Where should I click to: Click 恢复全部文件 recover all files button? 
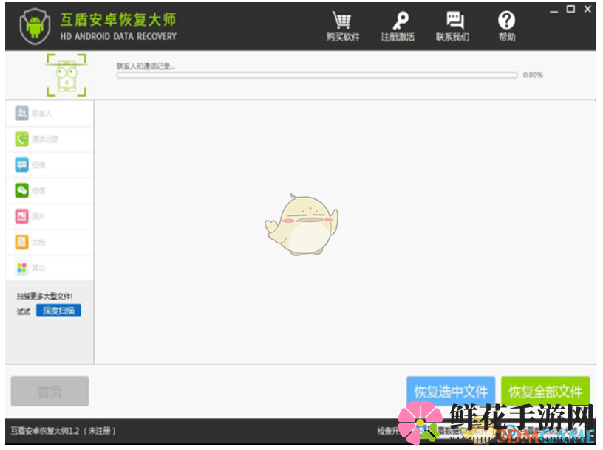coord(545,391)
